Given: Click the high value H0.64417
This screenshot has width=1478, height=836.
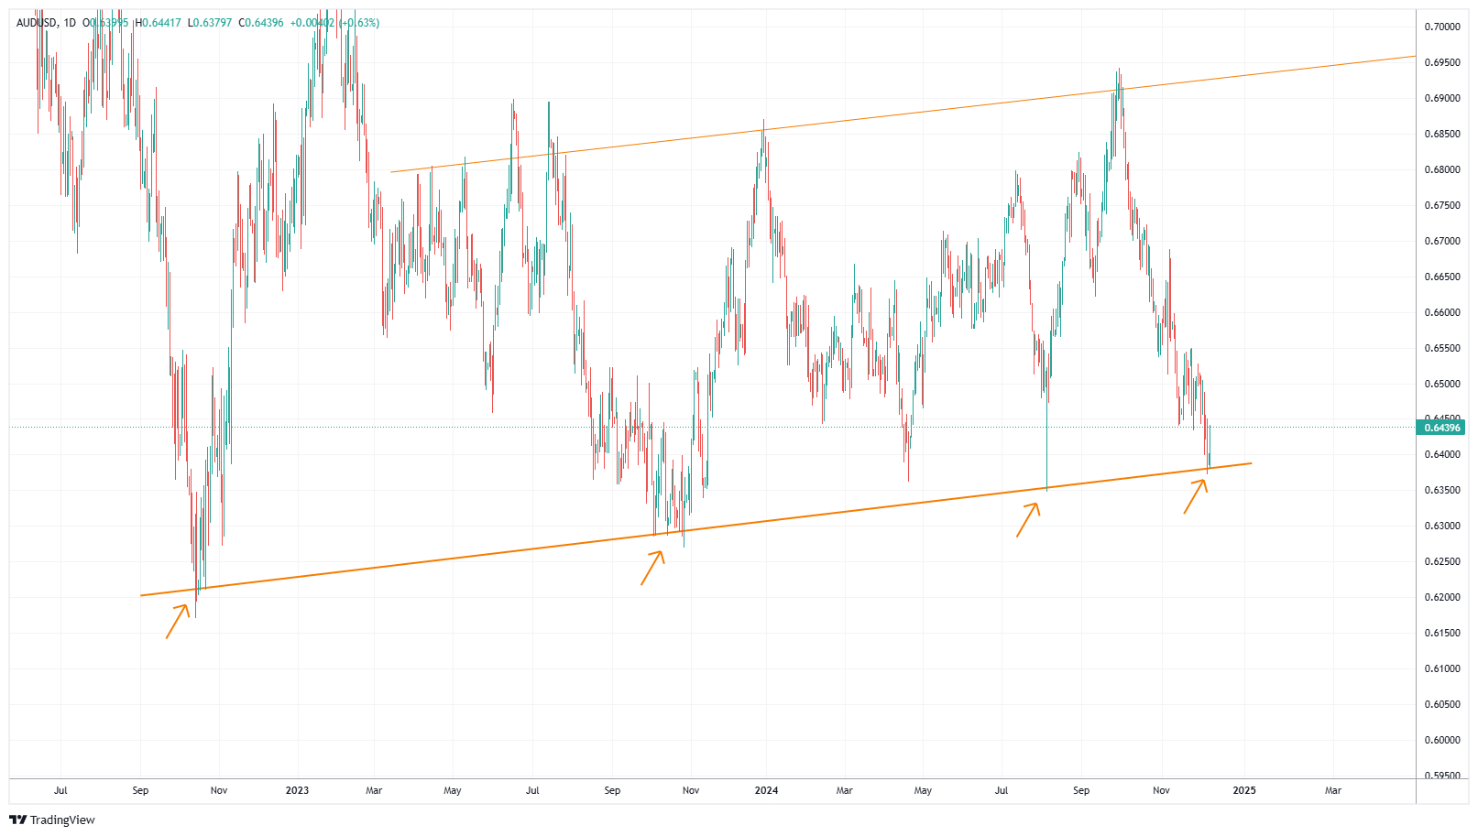Looking at the screenshot, I should click(x=159, y=23).
